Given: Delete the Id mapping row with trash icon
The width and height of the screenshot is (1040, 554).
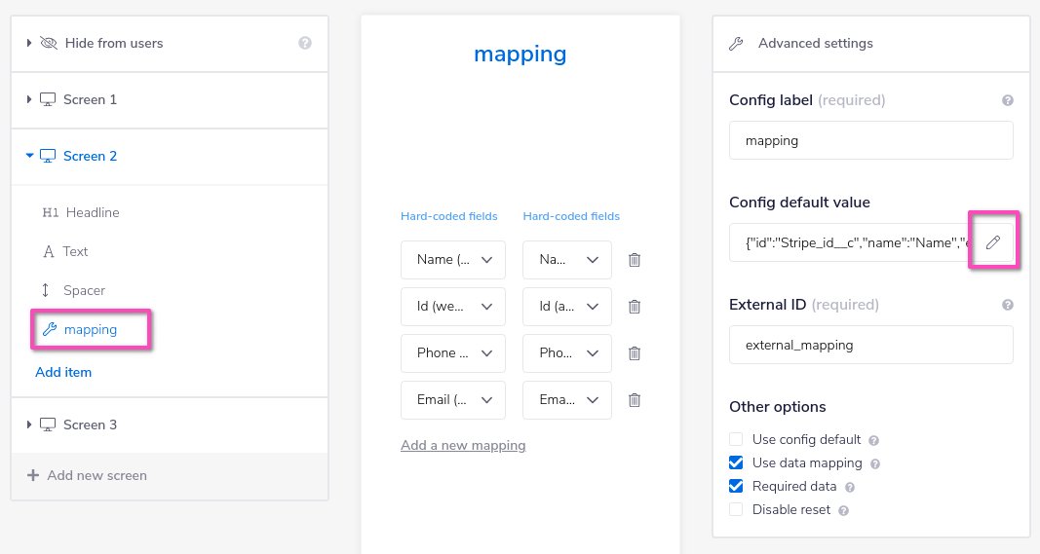Looking at the screenshot, I should tap(635, 307).
